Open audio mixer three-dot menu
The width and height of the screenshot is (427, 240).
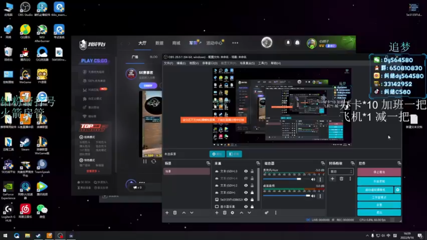(275, 213)
